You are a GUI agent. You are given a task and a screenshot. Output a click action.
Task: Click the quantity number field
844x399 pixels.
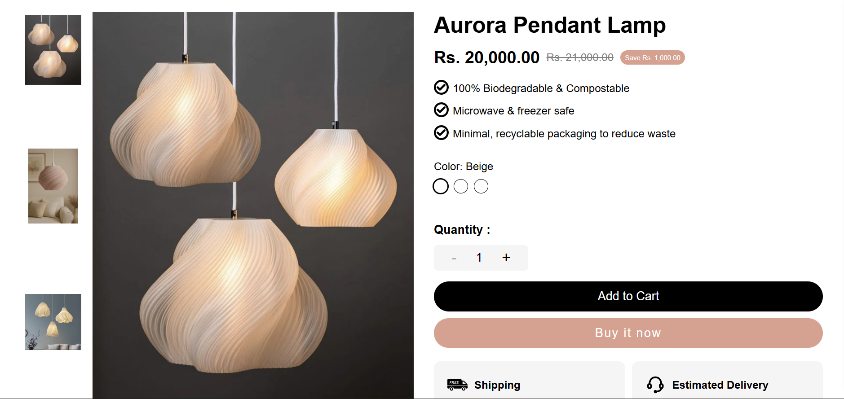pyautogui.click(x=479, y=258)
